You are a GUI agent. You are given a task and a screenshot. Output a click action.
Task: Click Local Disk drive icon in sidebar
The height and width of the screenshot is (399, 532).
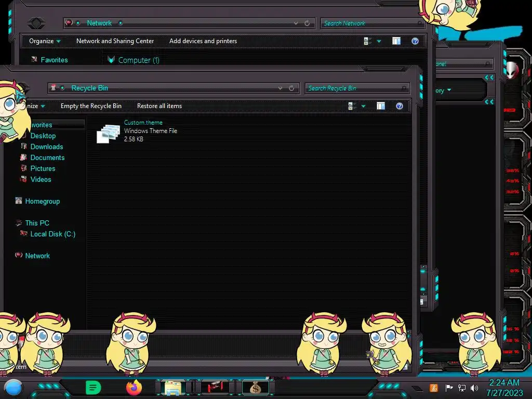[x=23, y=233]
